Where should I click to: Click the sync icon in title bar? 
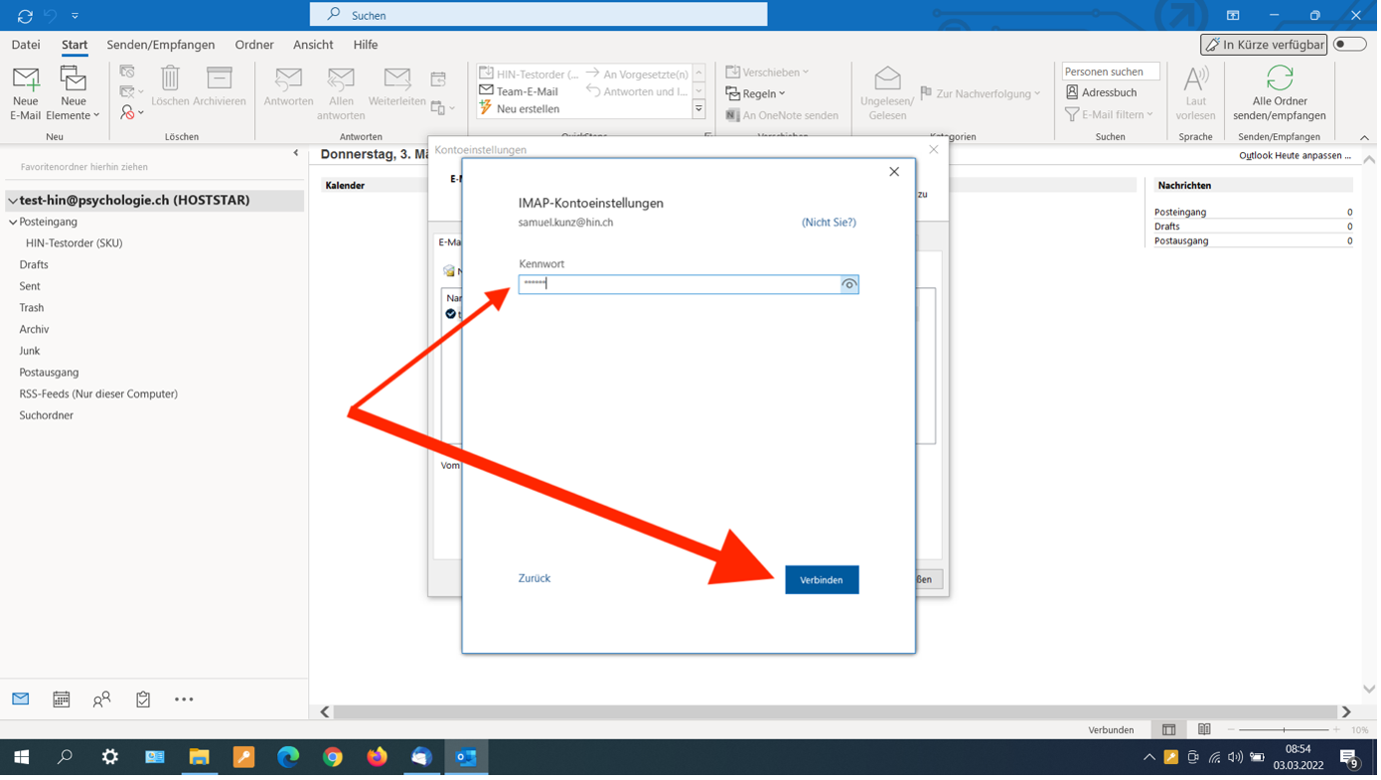pos(25,16)
